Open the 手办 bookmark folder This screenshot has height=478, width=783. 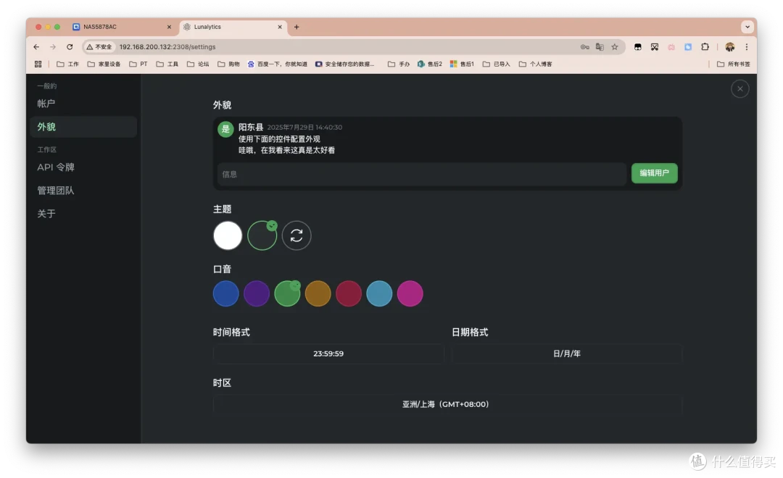[399, 64]
